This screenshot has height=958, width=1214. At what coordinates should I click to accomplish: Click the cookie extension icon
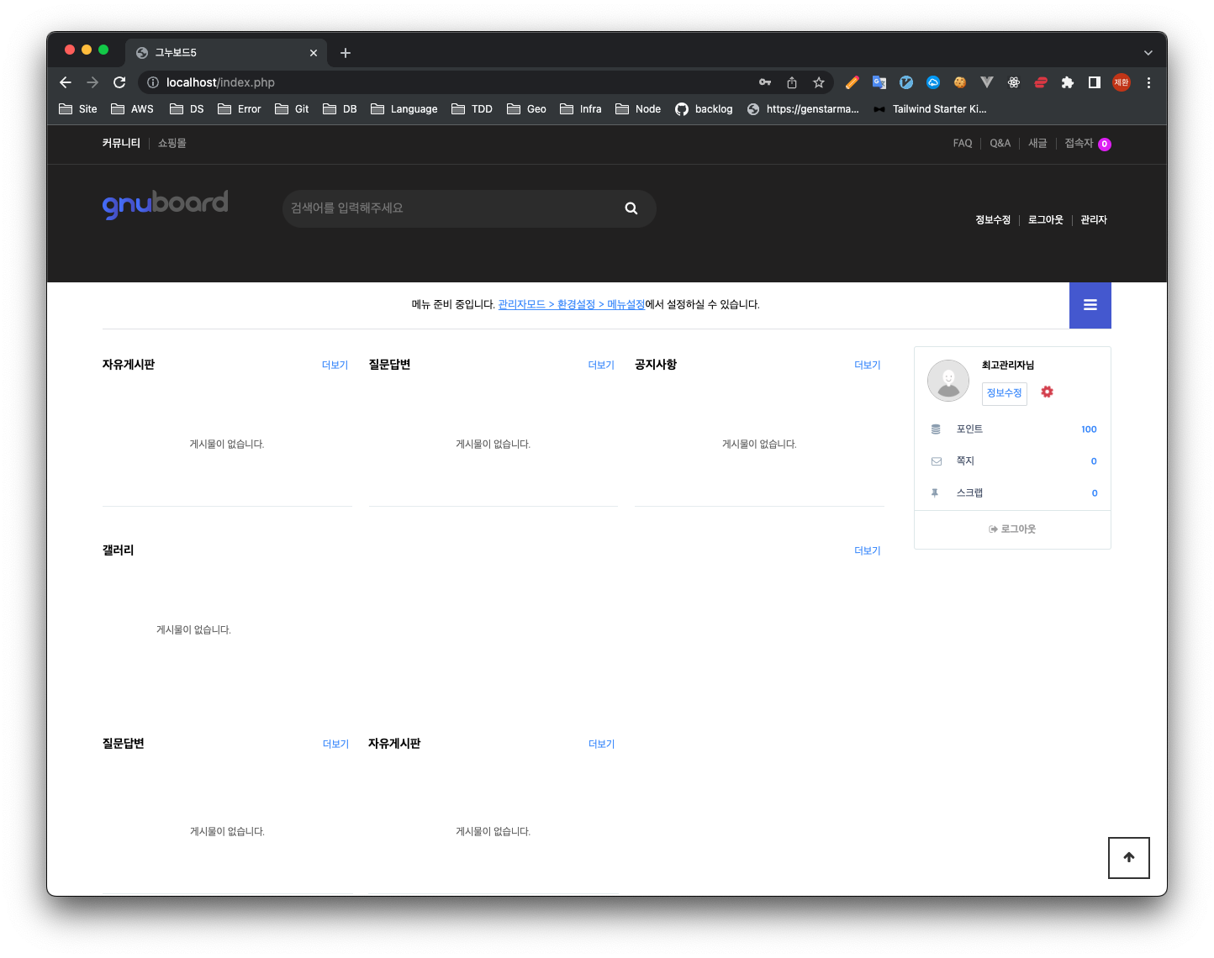[960, 82]
